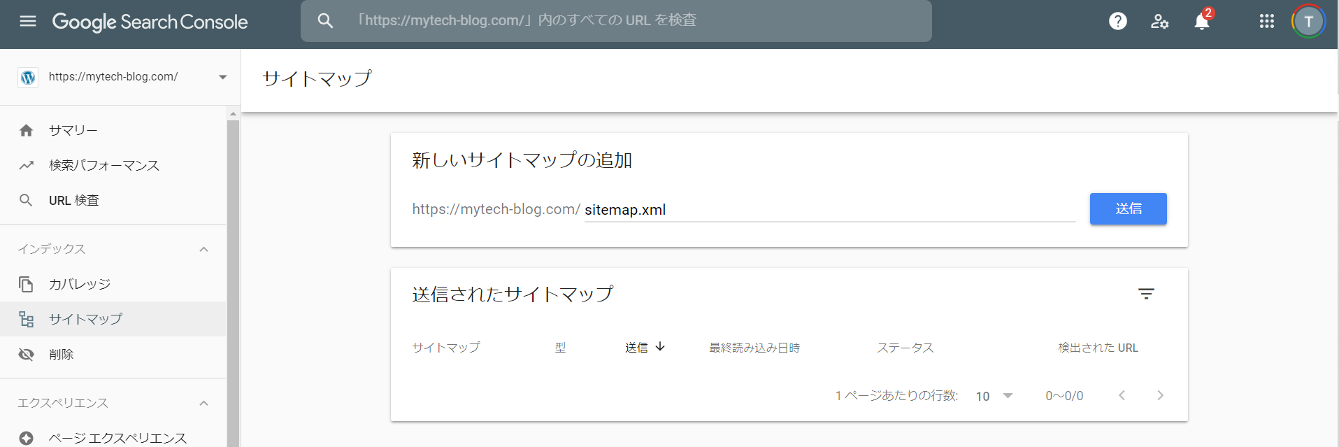
Task: Click the search magnifier icon in top bar
Action: pyautogui.click(x=325, y=21)
